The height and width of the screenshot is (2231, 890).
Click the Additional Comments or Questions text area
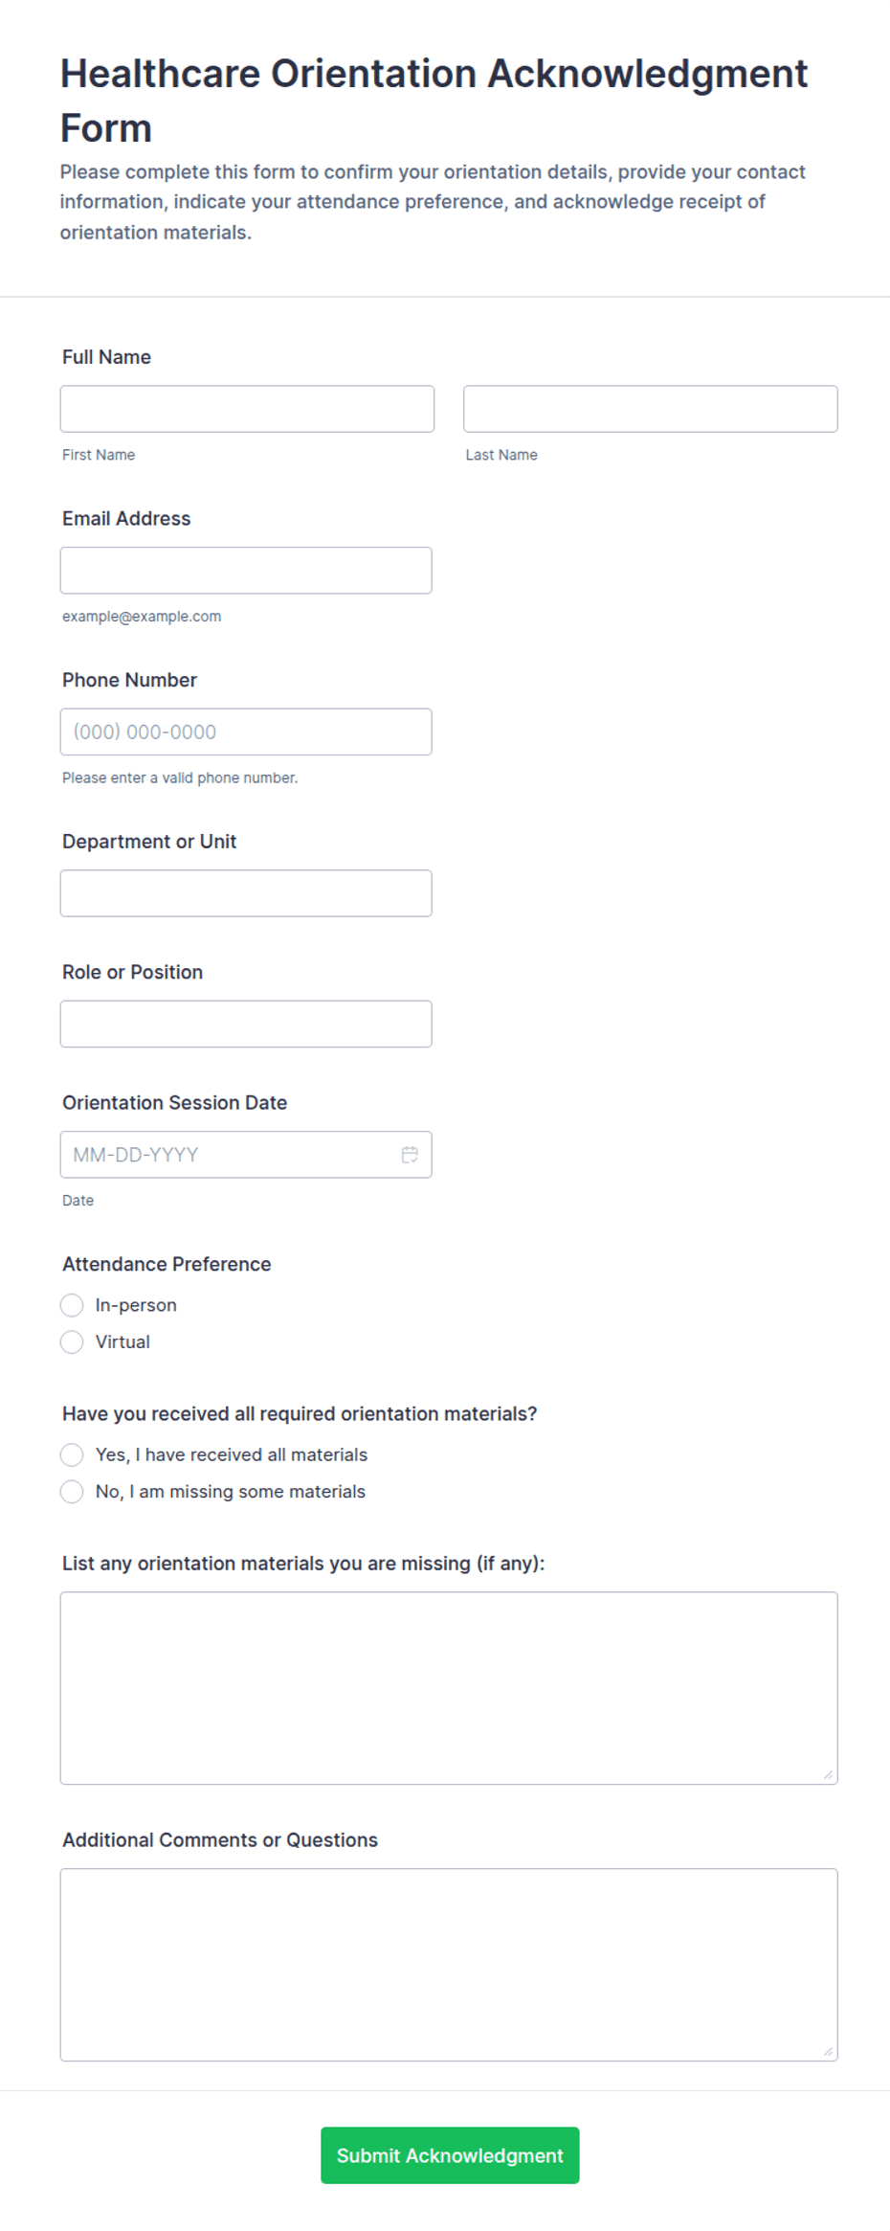pos(449,1965)
